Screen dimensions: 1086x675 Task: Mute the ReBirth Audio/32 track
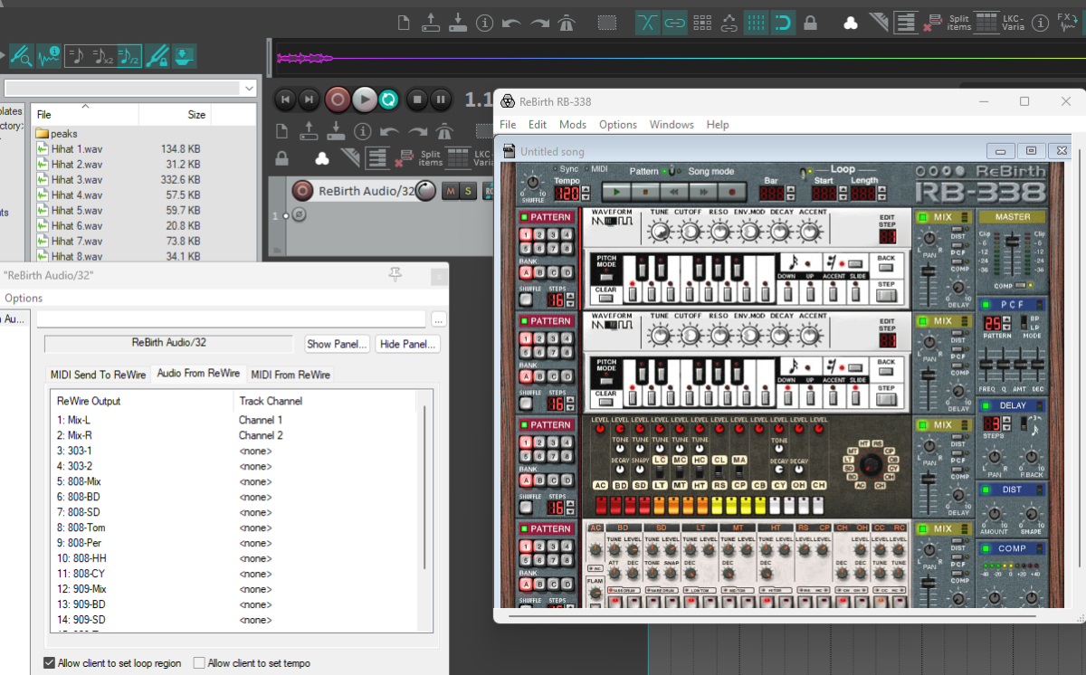(x=452, y=190)
